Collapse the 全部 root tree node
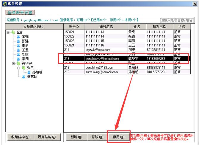Viewport: 199px width, 145px height. [x=8, y=32]
